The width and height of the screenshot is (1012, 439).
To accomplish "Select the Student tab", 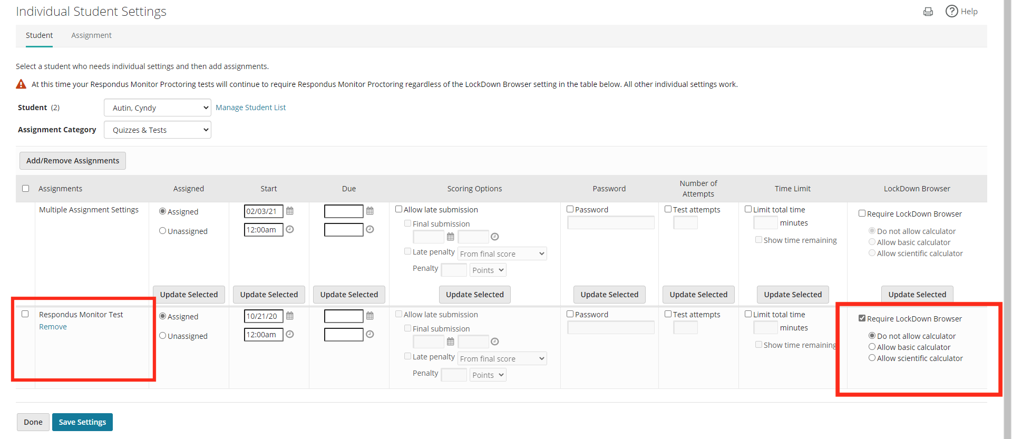I will point(39,35).
